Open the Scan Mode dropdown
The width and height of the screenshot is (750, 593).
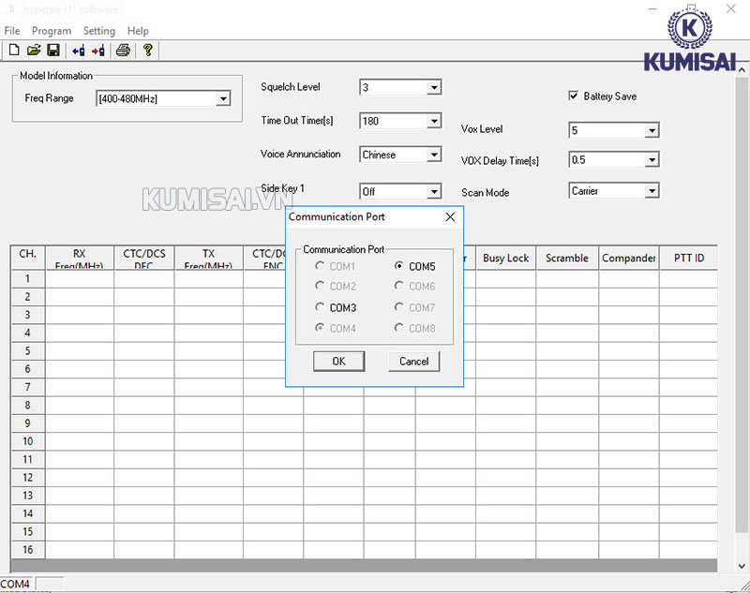[x=652, y=191]
